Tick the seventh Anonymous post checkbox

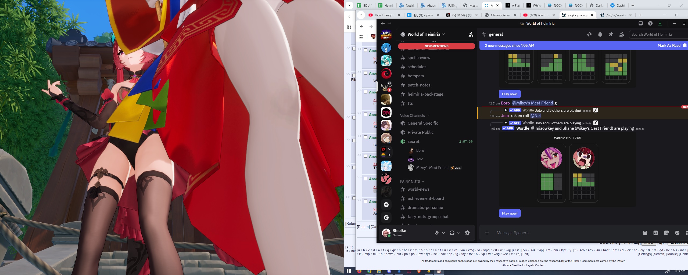(x=366, y=179)
